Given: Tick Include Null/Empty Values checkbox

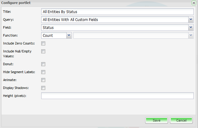Looking at the screenshot, I should click(x=43, y=52).
